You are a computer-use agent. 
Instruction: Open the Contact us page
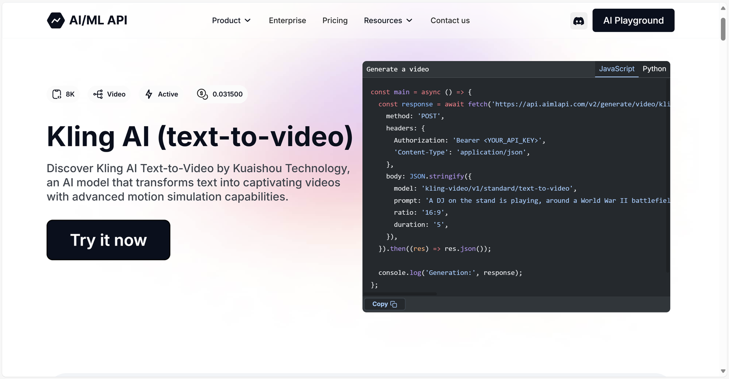pos(450,20)
